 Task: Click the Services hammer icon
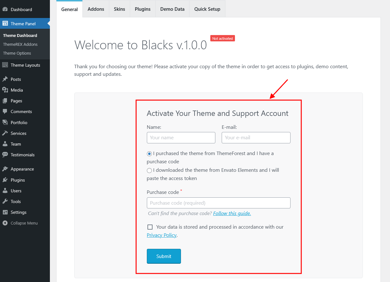5,133
